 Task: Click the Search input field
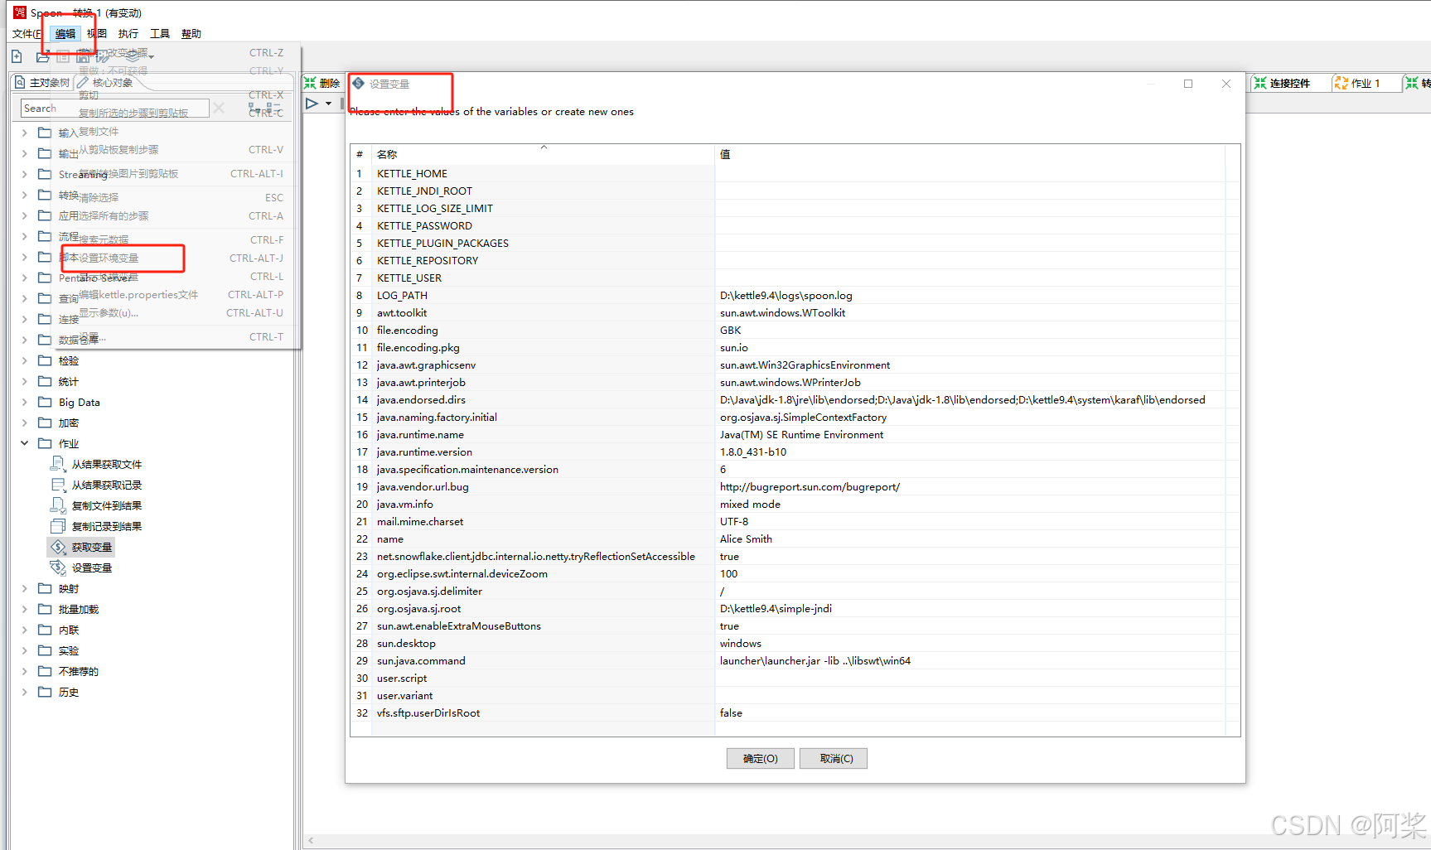[x=114, y=109]
